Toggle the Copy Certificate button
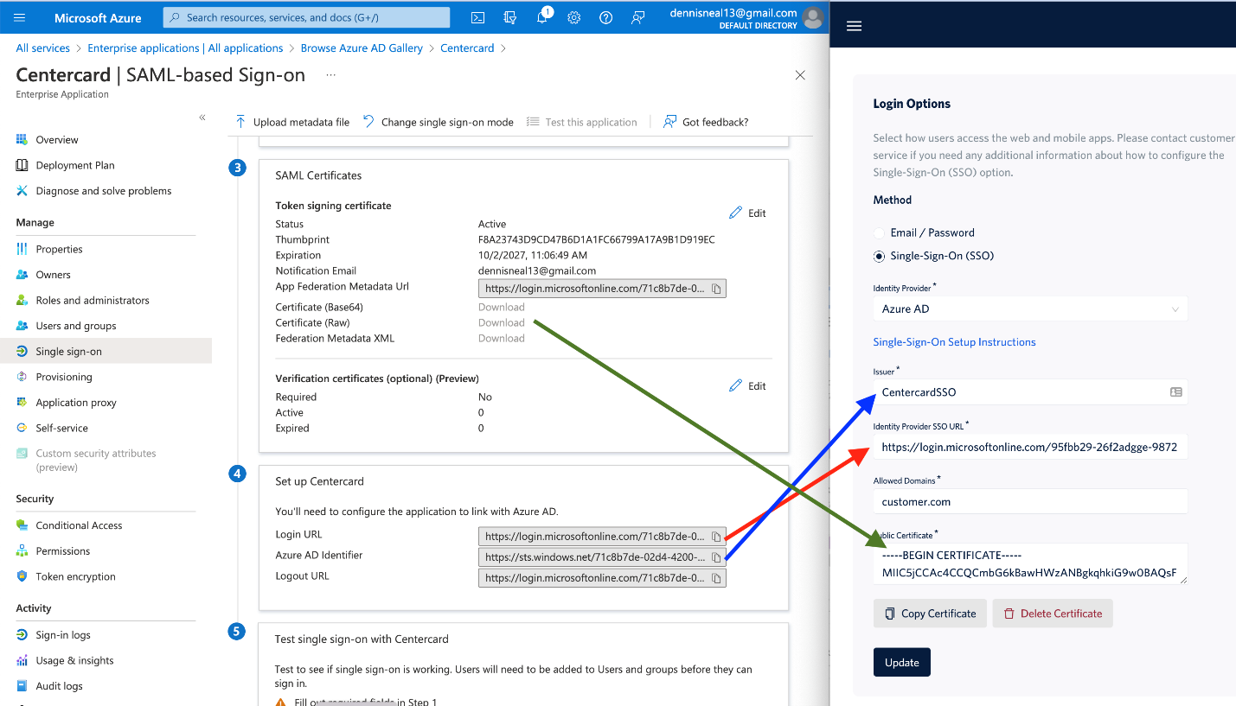This screenshot has height=706, width=1236. coord(930,613)
